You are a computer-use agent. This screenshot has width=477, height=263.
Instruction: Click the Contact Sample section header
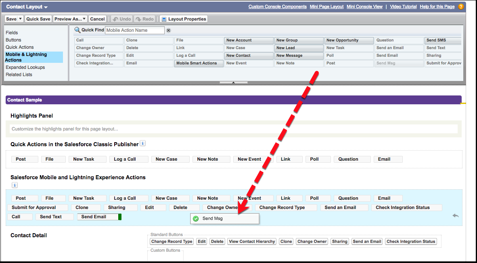click(233, 100)
